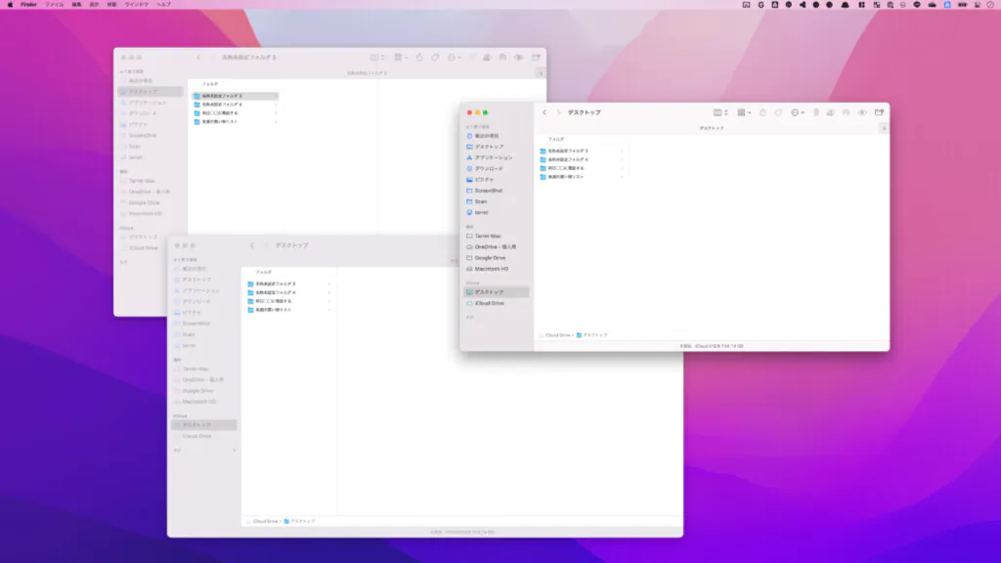The image size is (1001, 563).
Task: Go forward in the front Finder window
Action: [558, 112]
